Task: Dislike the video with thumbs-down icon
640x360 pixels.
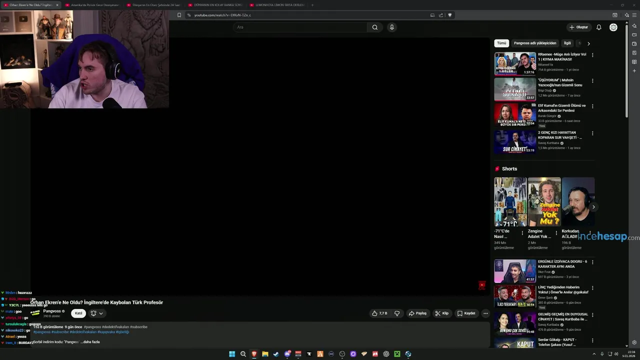Action: tap(397, 313)
